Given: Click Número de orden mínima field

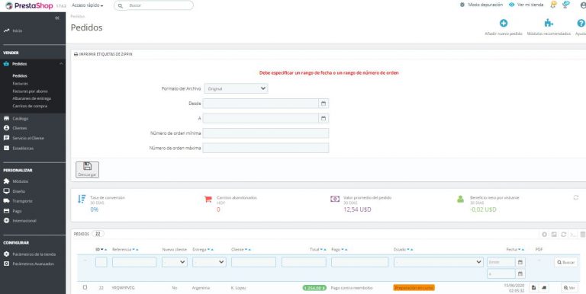Looking at the screenshot, I should (x=266, y=133).
